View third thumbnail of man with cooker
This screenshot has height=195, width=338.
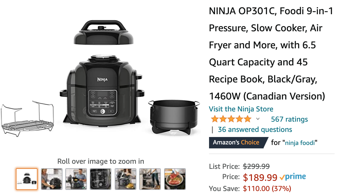pos(76,179)
